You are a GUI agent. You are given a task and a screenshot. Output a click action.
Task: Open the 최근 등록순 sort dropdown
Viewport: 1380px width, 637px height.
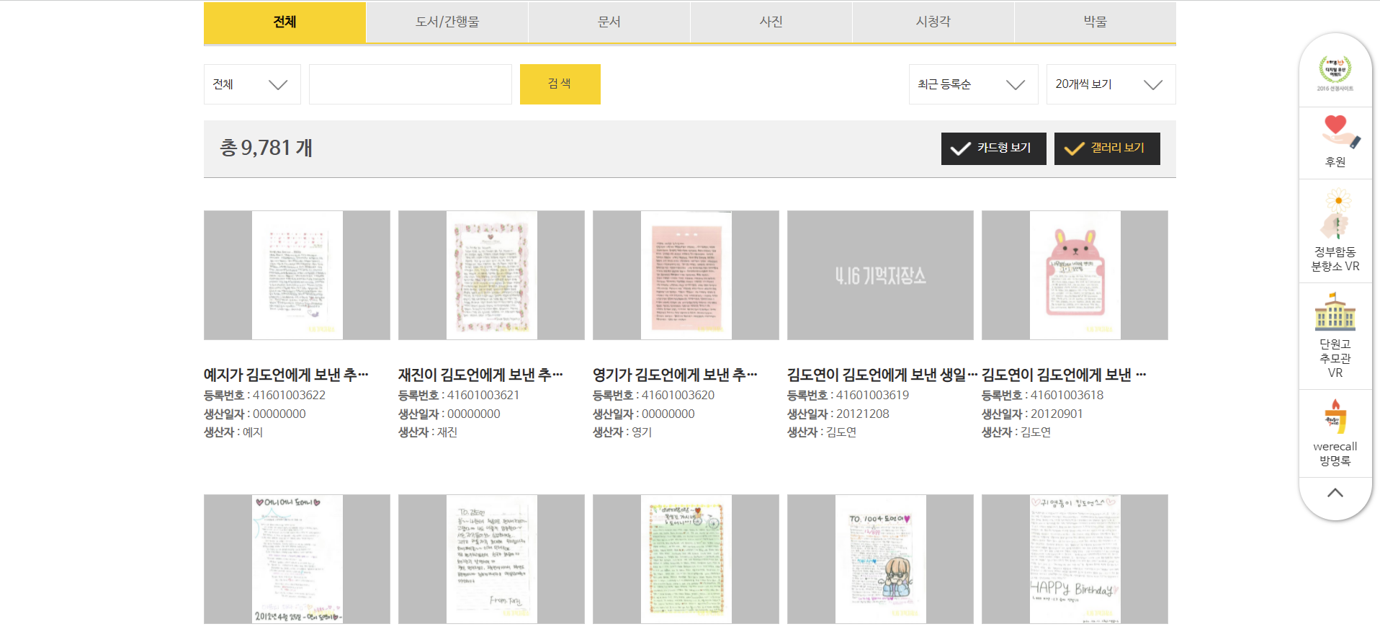point(973,84)
